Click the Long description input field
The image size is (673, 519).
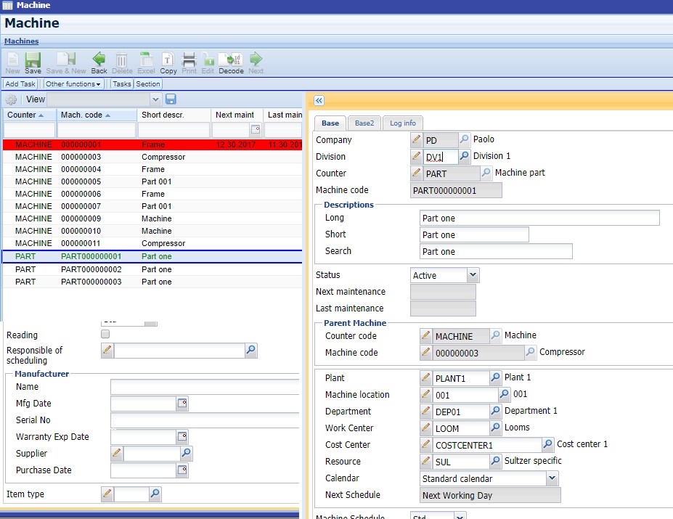point(539,218)
